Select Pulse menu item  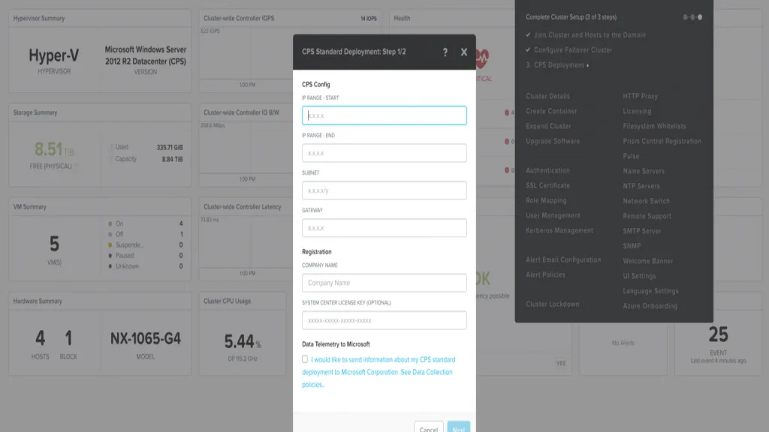[x=631, y=156]
